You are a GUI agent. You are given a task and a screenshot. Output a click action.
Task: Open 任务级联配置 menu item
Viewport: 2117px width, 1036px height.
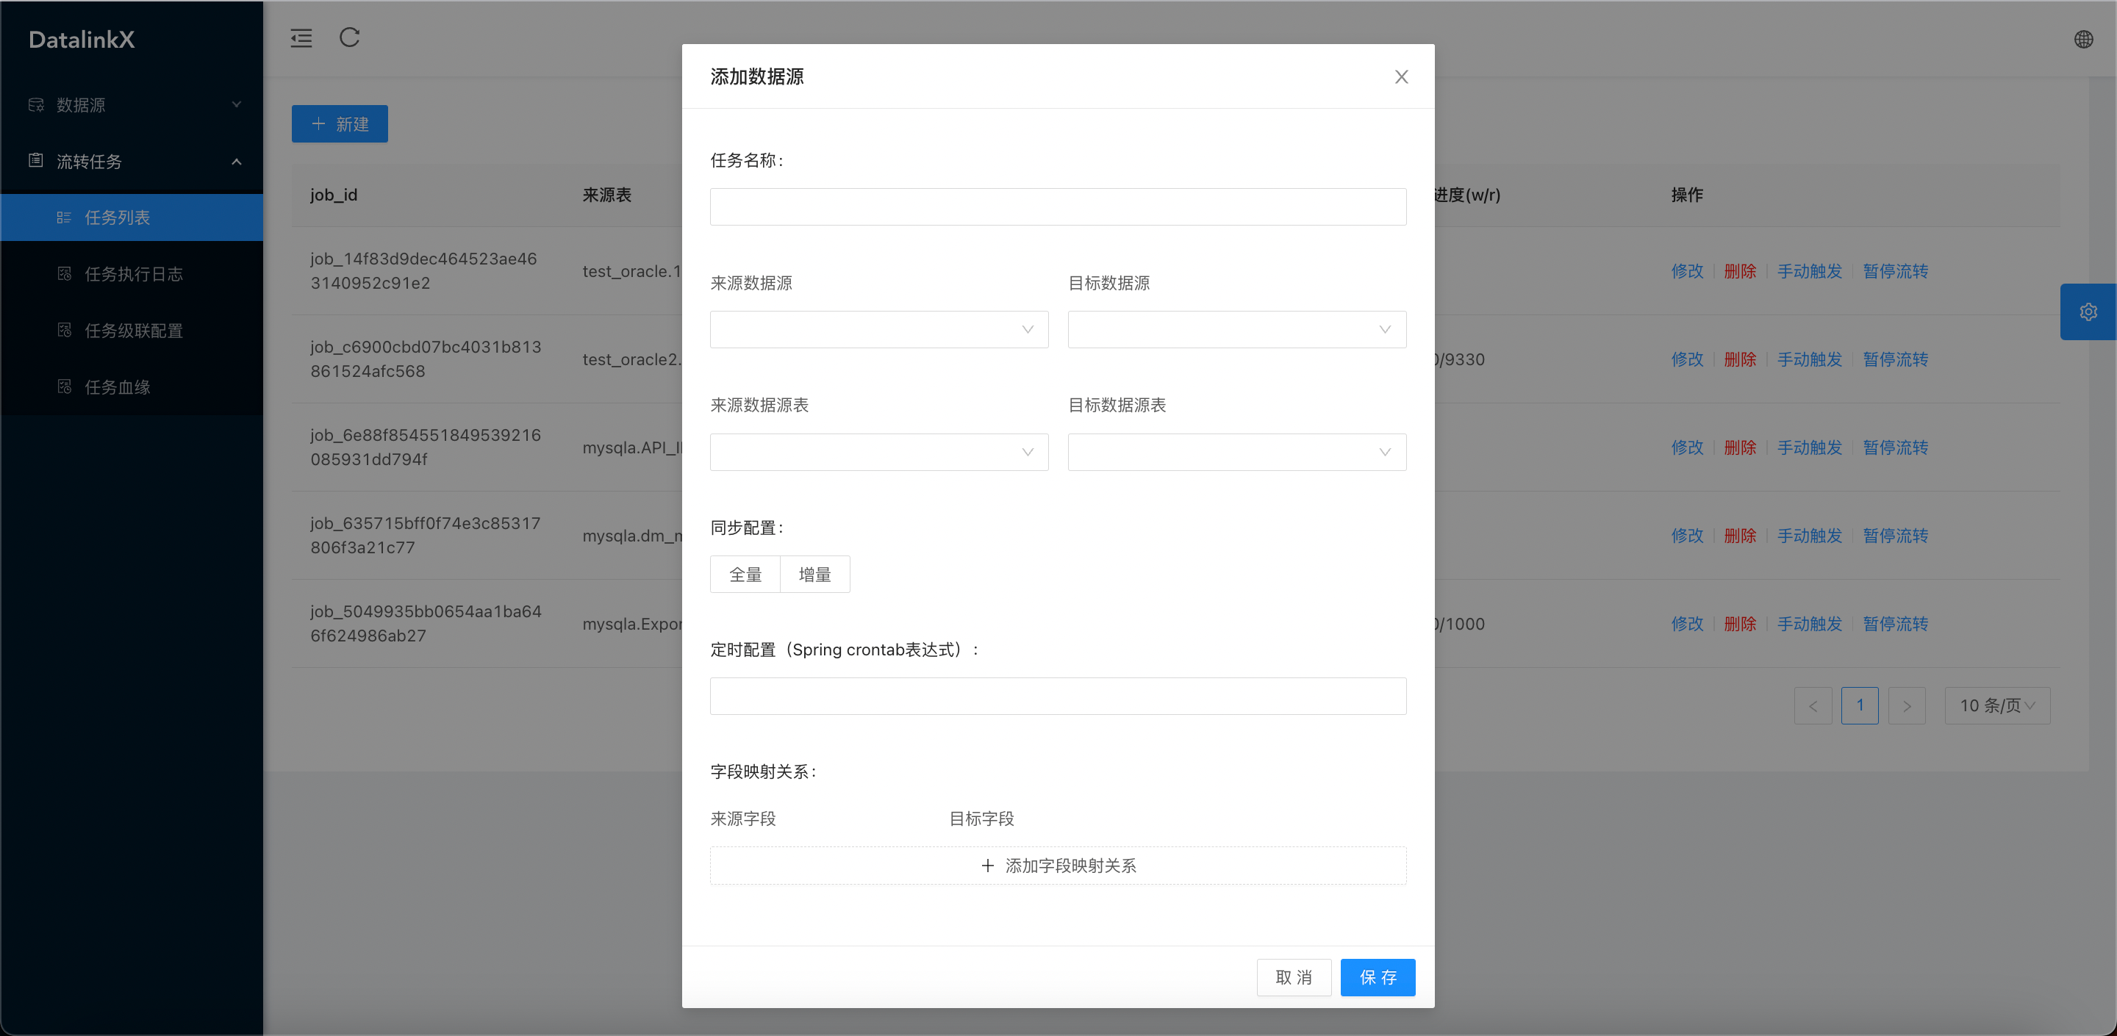point(134,331)
